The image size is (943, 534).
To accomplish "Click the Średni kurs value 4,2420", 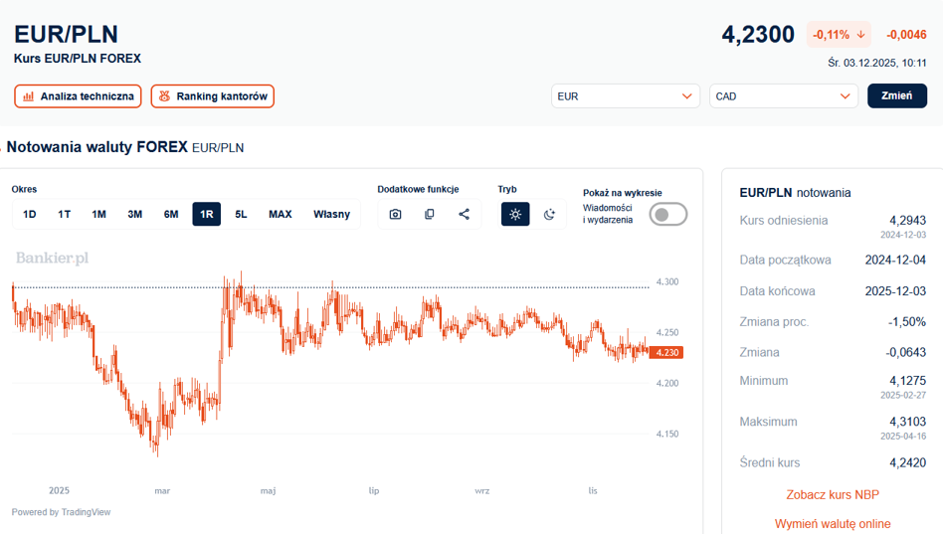I will pyautogui.click(x=907, y=462).
